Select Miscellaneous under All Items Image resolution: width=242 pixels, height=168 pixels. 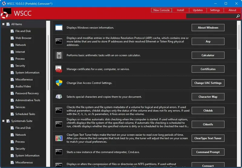pos(24,79)
